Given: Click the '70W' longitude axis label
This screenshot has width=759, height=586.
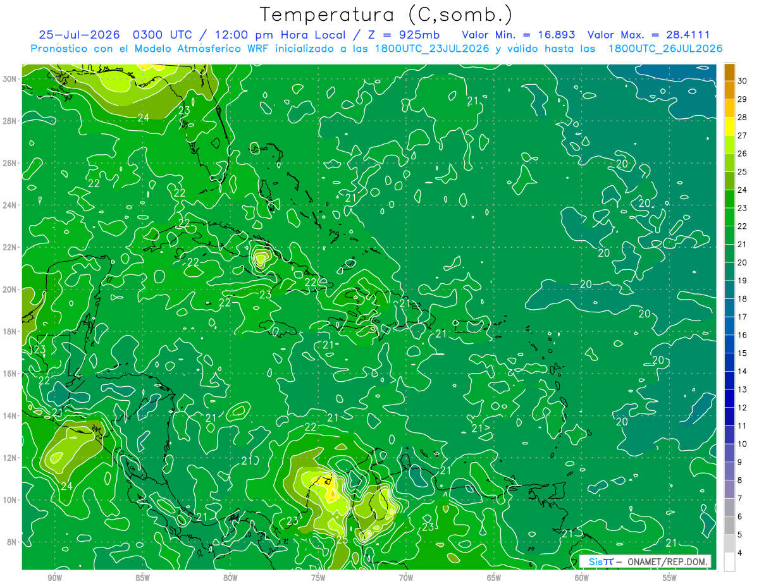Looking at the screenshot, I should click(x=406, y=578).
